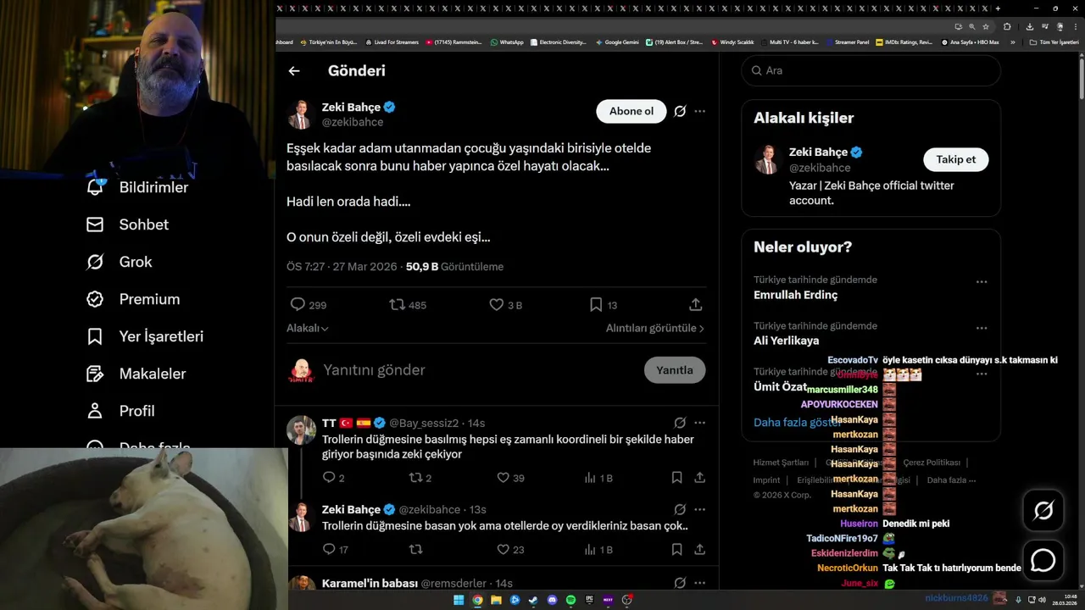Bookmark this page with the star icon

pos(986,26)
